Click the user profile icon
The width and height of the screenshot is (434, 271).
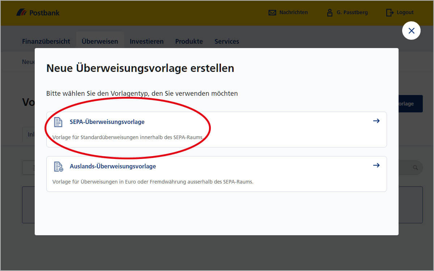click(x=329, y=13)
